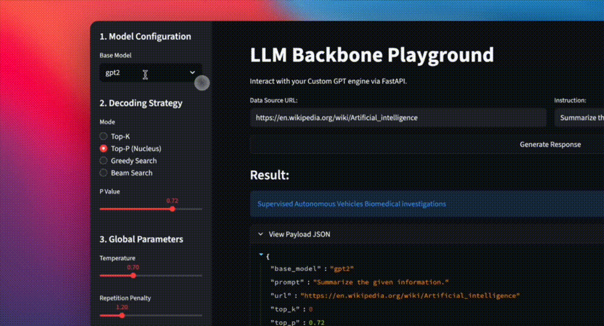Click the "top_k" entry in JSON
The width and height of the screenshot is (604, 326).
coord(292,309)
